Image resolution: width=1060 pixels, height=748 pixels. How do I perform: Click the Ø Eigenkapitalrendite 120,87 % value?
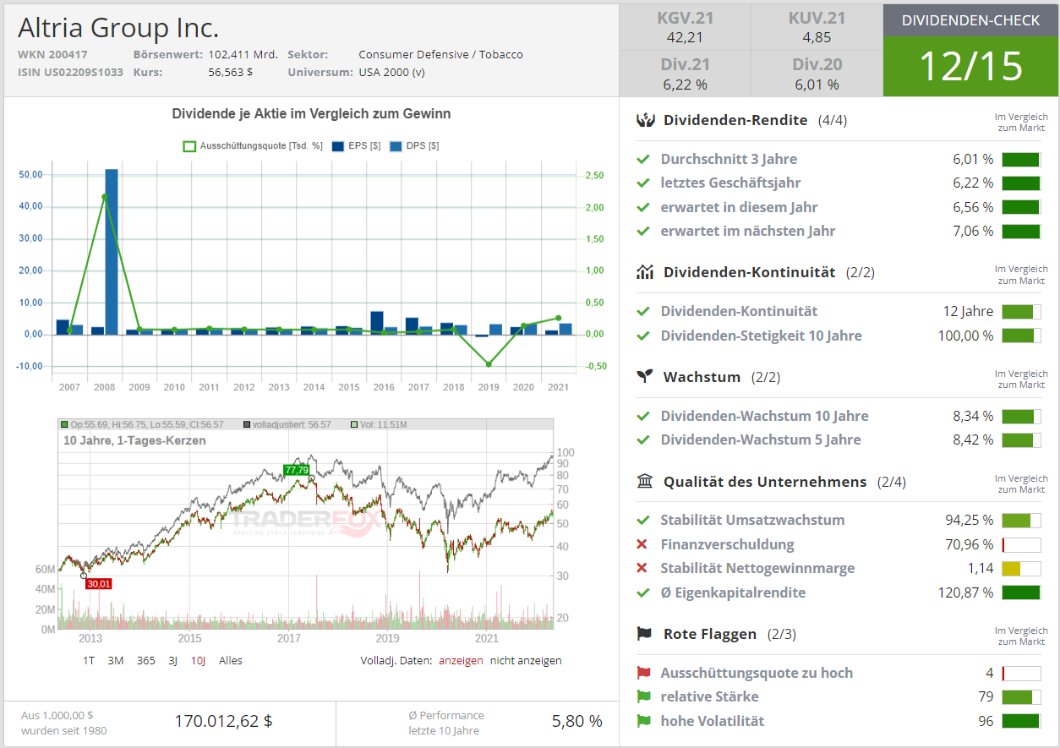(x=966, y=592)
